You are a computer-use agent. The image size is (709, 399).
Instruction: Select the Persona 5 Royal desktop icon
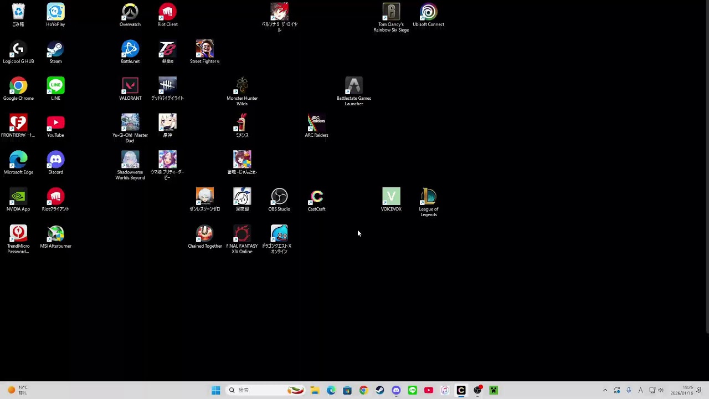279,18
